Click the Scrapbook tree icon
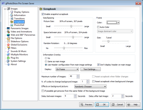This screenshot has width=143, height=110. point(12,22)
